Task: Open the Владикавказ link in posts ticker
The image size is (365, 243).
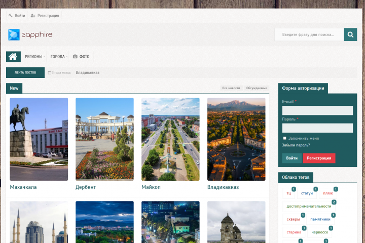Action: (x=88, y=72)
